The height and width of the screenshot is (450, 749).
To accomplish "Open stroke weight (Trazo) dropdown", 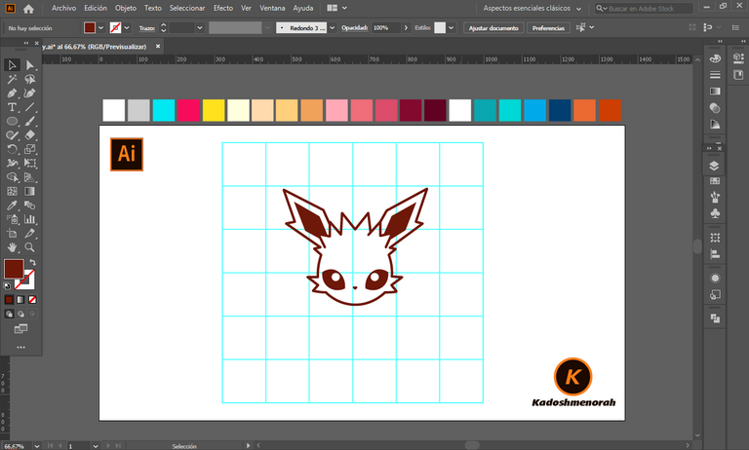I will [200, 27].
